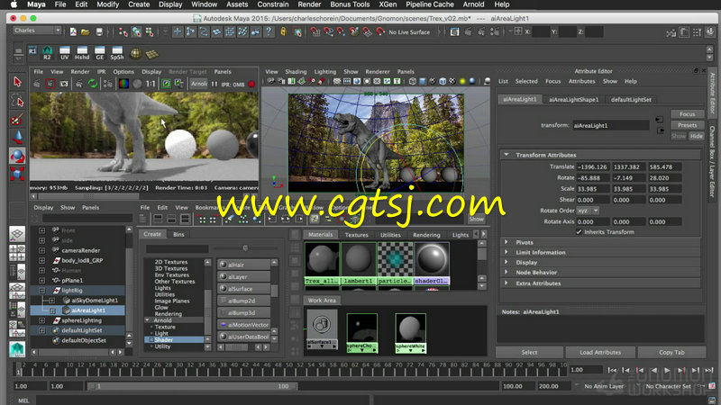
Task: Click the GE graph editor shelf icon
Action: click(x=99, y=53)
